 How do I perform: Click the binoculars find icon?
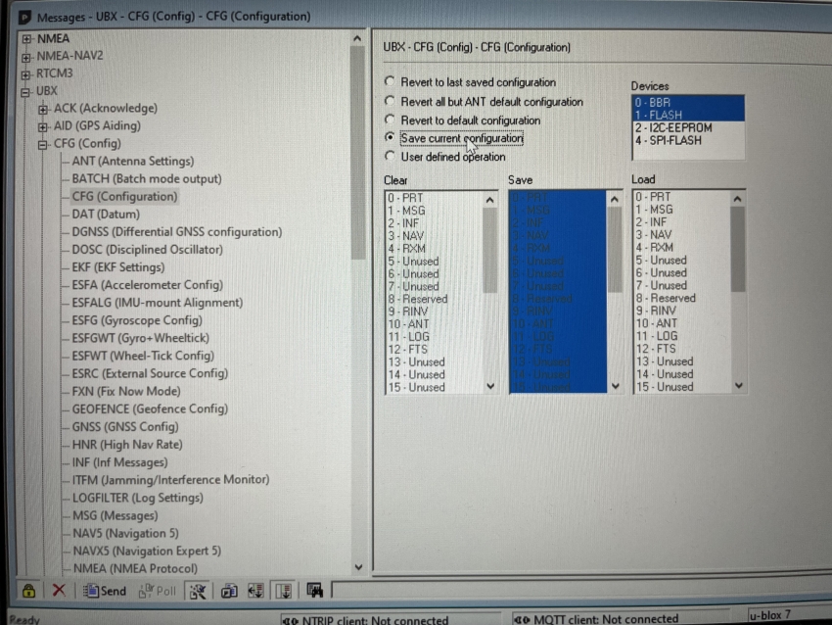click(314, 590)
